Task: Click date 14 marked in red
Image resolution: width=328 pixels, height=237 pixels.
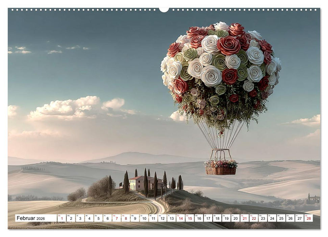Action: (181, 219)
